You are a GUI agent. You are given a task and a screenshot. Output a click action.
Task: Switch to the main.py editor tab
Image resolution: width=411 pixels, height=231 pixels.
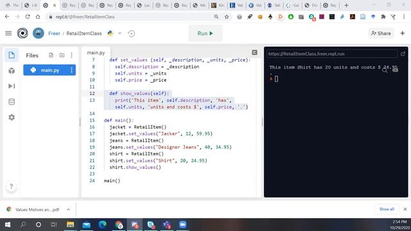pyautogui.click(x=96, y=53)
